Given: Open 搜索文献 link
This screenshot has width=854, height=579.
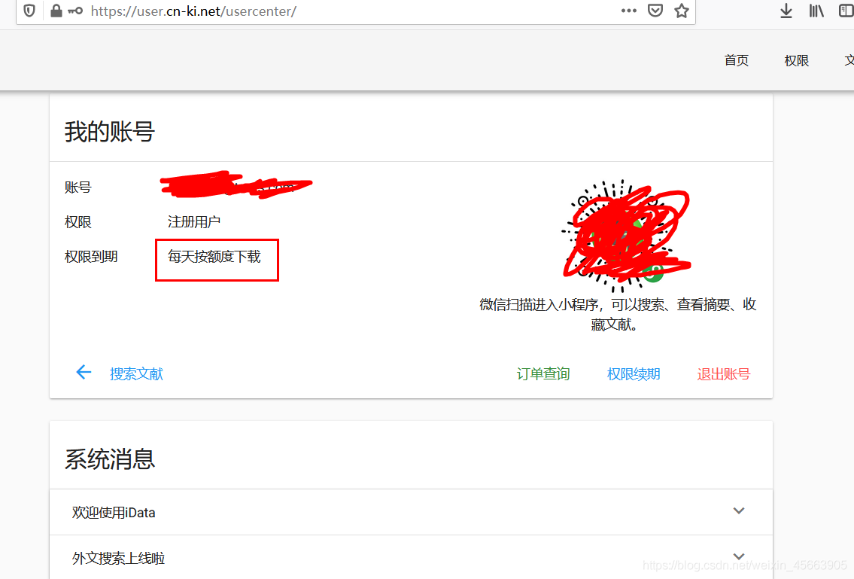Looking at the screenshot, I should click(136, 373).
